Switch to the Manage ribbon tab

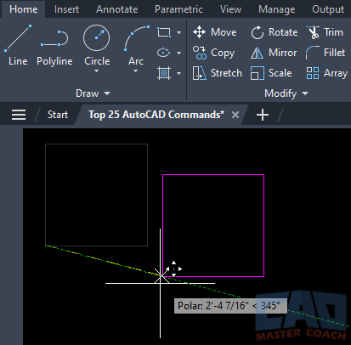[277, 9]
